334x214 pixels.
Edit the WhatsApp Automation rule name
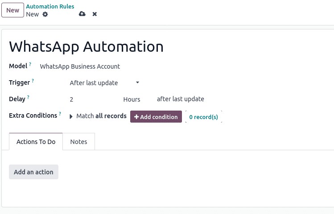(86, 47)
